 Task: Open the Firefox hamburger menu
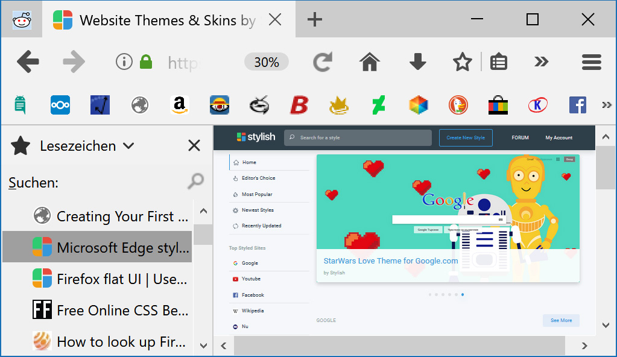click(x=591, y=62)
